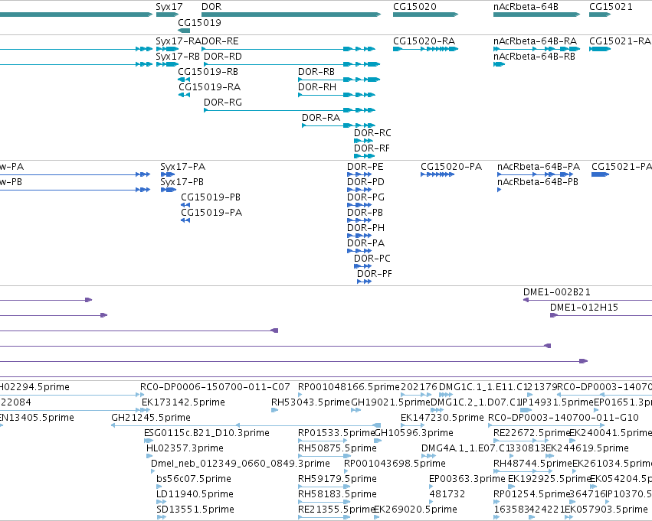The image size is (652, 521).
Task: Click EST EK269020.5prime
Action: pyautogui.click(x=415, y=510)
